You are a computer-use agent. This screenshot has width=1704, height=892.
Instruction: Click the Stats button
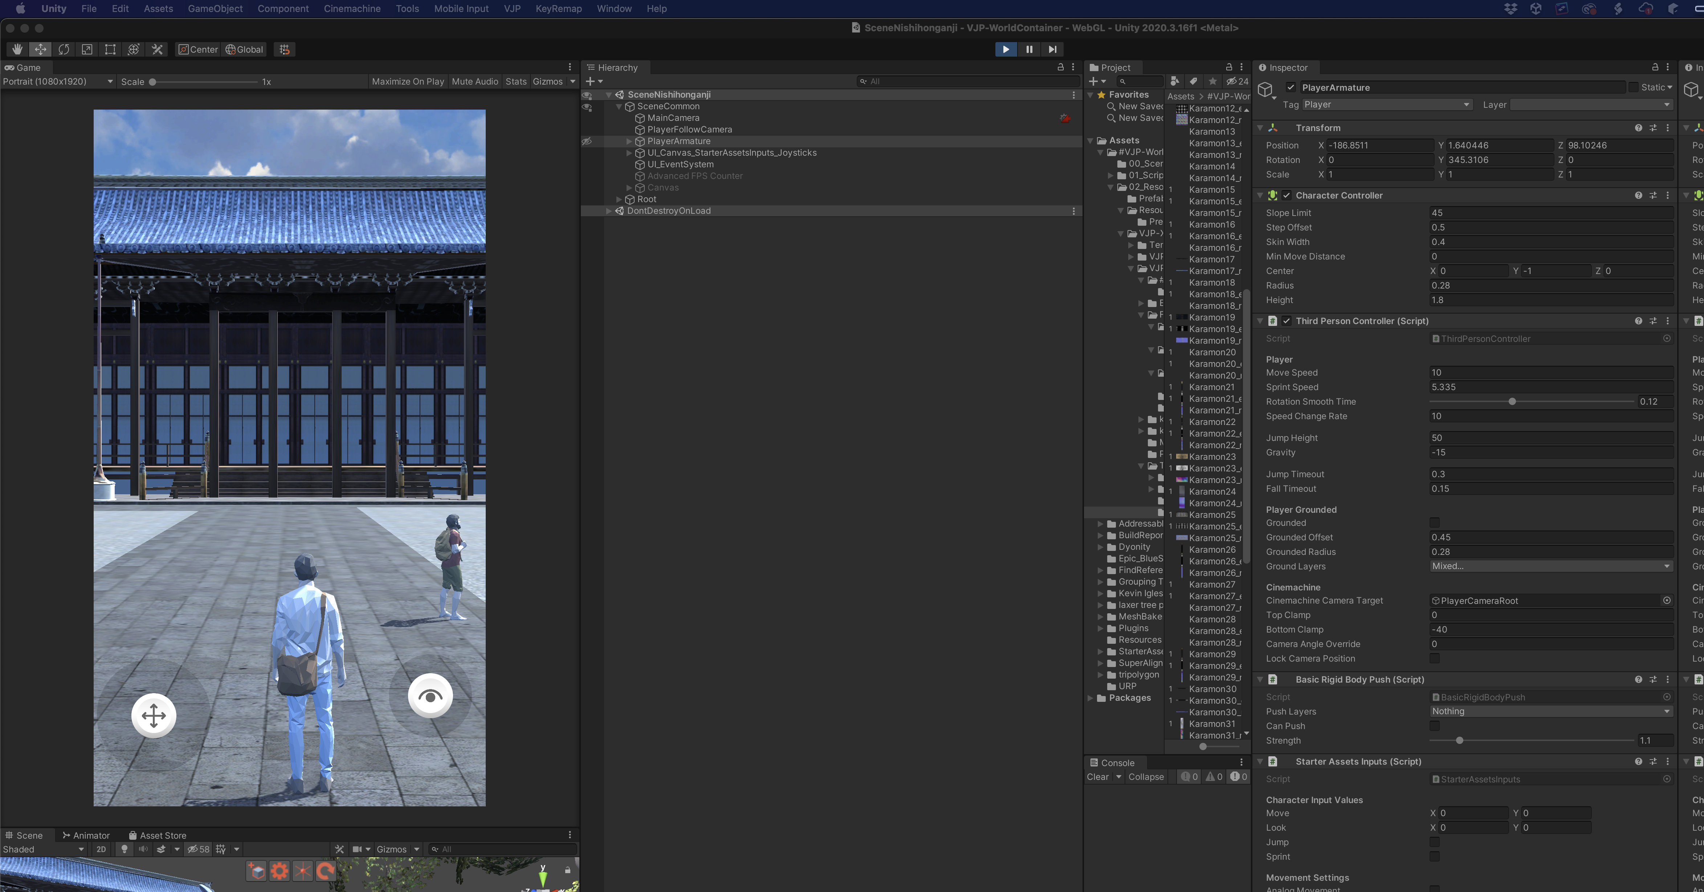point(516,81)
